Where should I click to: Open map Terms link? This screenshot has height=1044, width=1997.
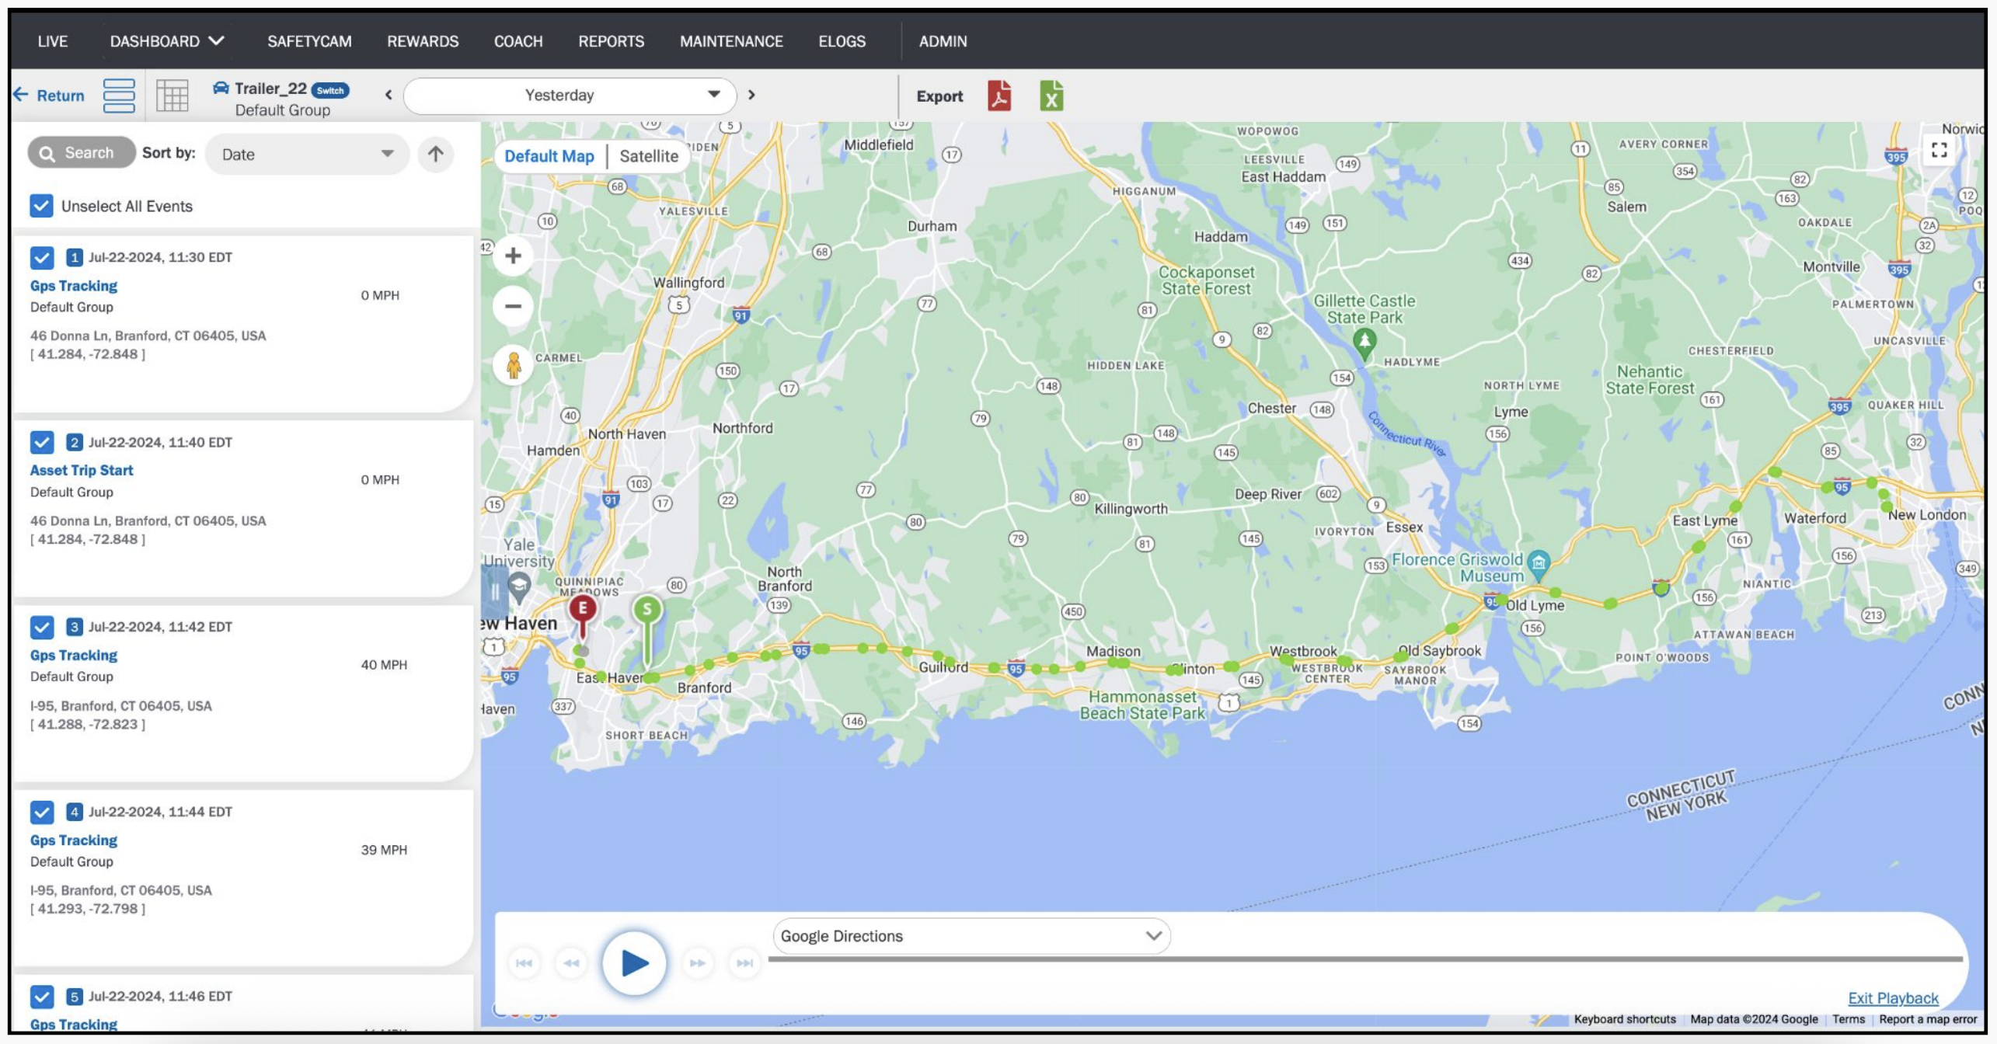pos(1849,1019)
